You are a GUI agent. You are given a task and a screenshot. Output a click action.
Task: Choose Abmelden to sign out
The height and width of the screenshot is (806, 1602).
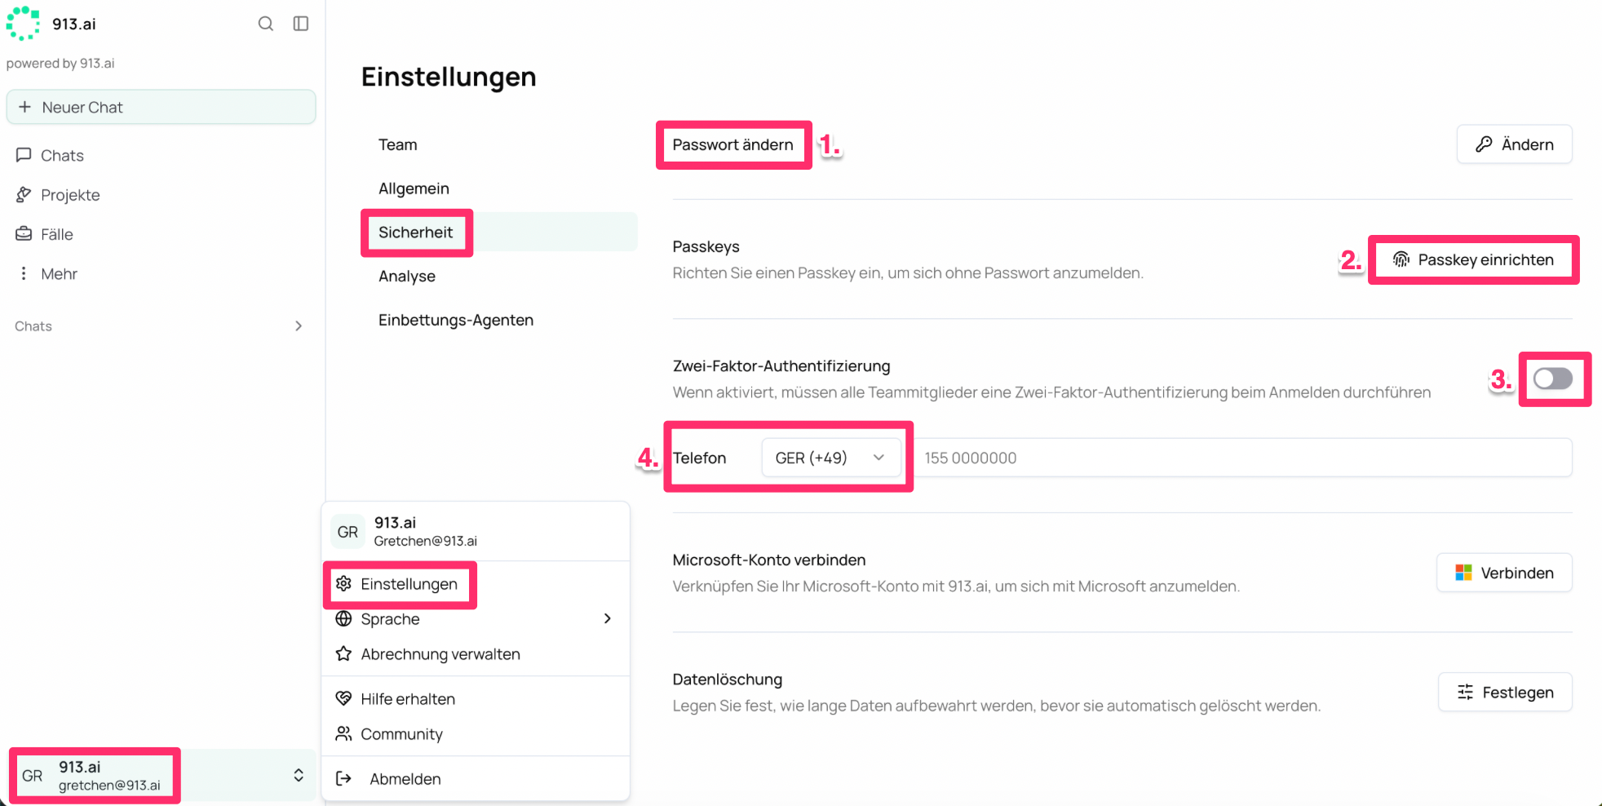tap(476, 779)
